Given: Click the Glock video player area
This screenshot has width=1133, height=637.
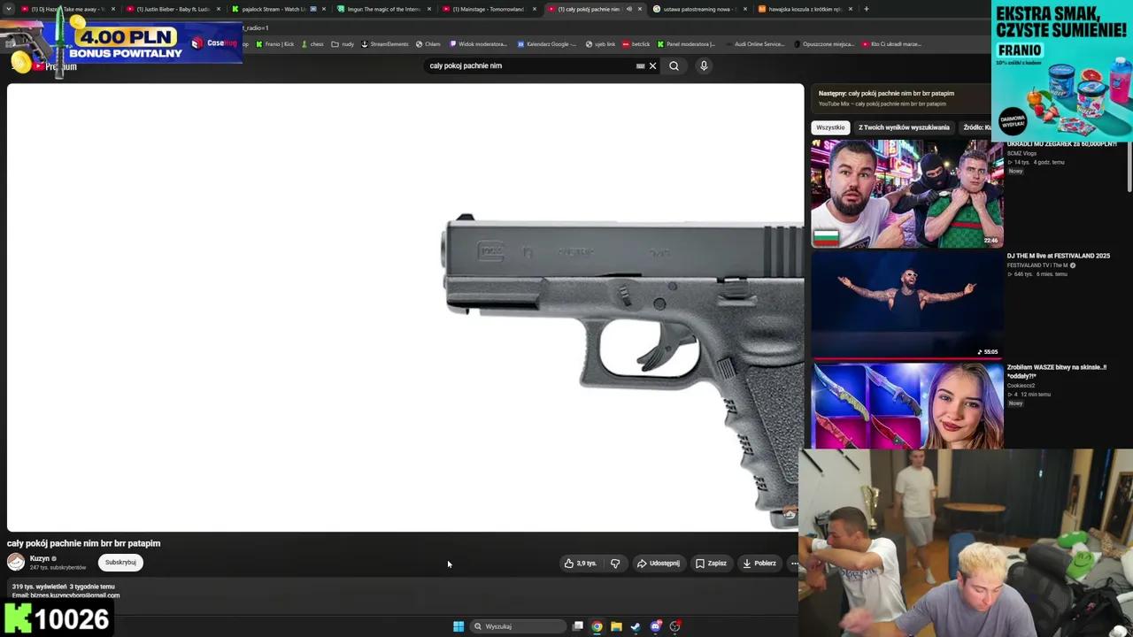Looking at the screenshot, I should (x=405, y=307).
